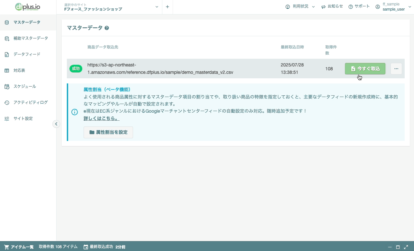The width and height of the screenshot is (414, 251).
Task: Click the 成功 status badge
Action: [x=76, y=69]
